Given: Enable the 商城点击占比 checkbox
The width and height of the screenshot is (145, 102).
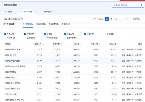Looking at the screenshot, I should pyautogui.click(x=45, y=38).
